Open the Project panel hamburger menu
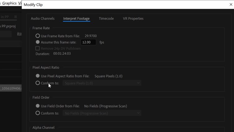This screenshot has height=132, width=234. tap(15, 17)
